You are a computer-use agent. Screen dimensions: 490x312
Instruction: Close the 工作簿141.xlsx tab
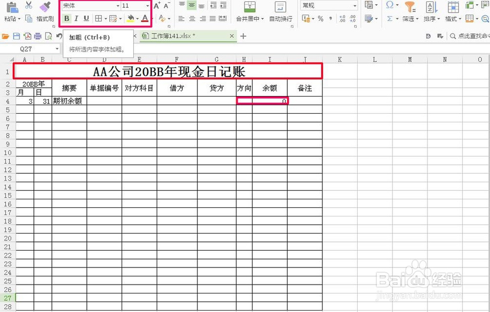[232, 36]
